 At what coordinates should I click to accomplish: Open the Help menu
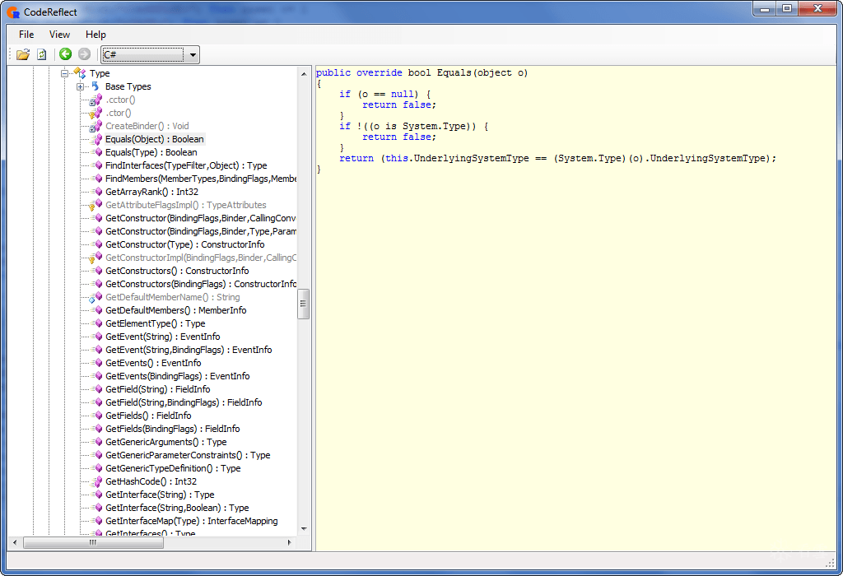tap(95, 35)
